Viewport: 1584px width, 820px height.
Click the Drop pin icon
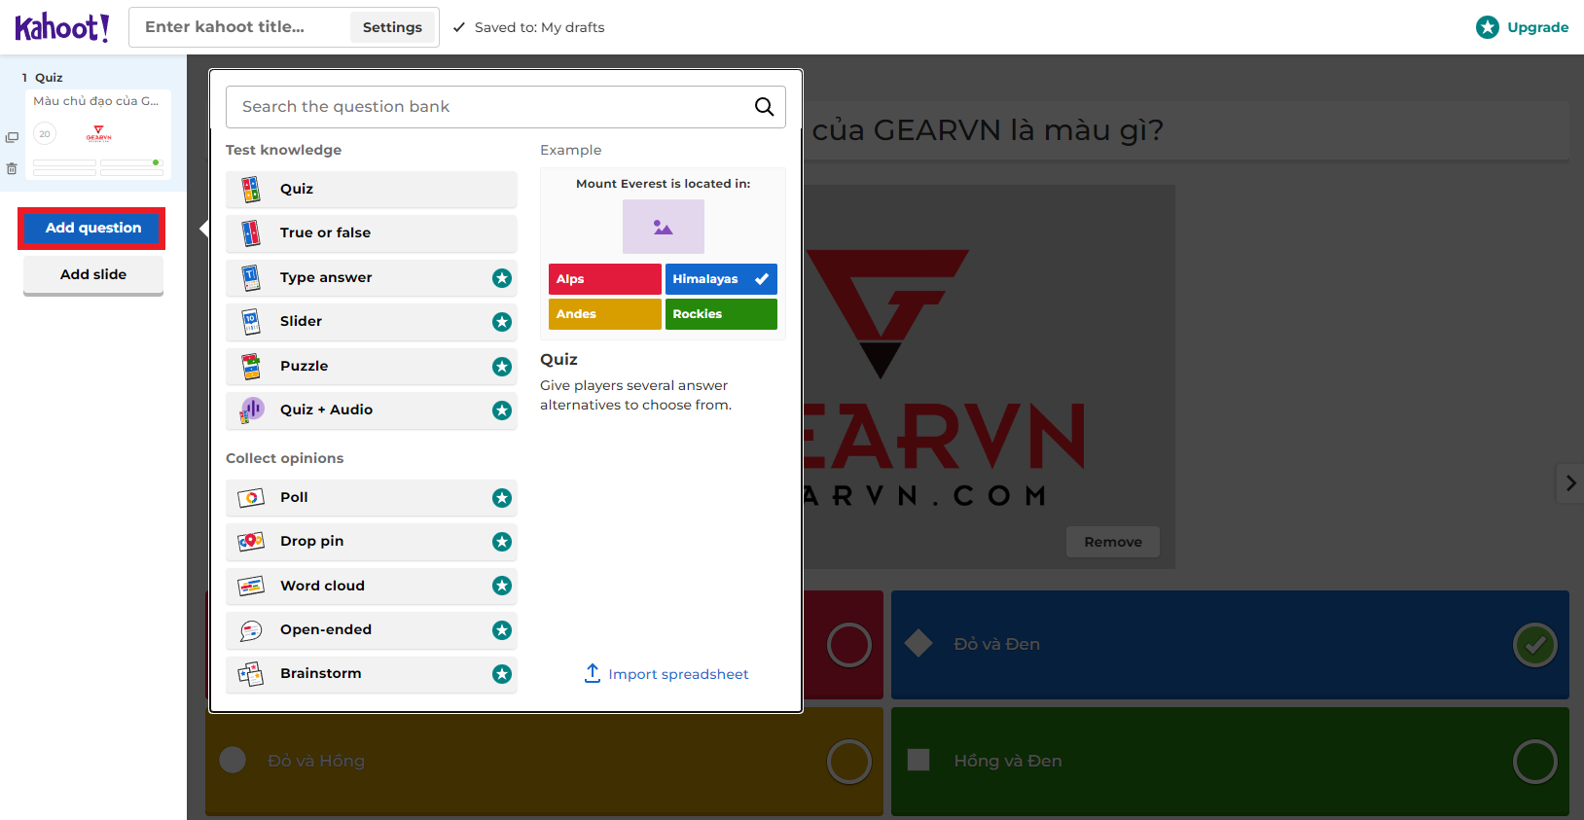[x=251, y=541]
